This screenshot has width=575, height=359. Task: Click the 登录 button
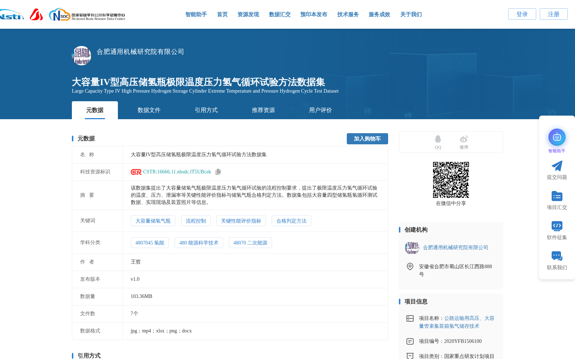point(522,14)
